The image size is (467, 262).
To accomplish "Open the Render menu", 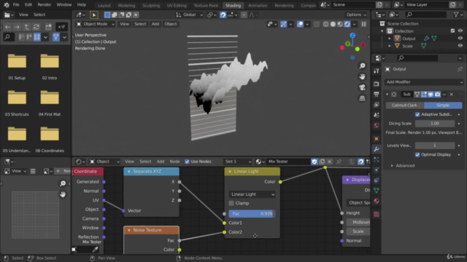I will click(x=44, y=5).
